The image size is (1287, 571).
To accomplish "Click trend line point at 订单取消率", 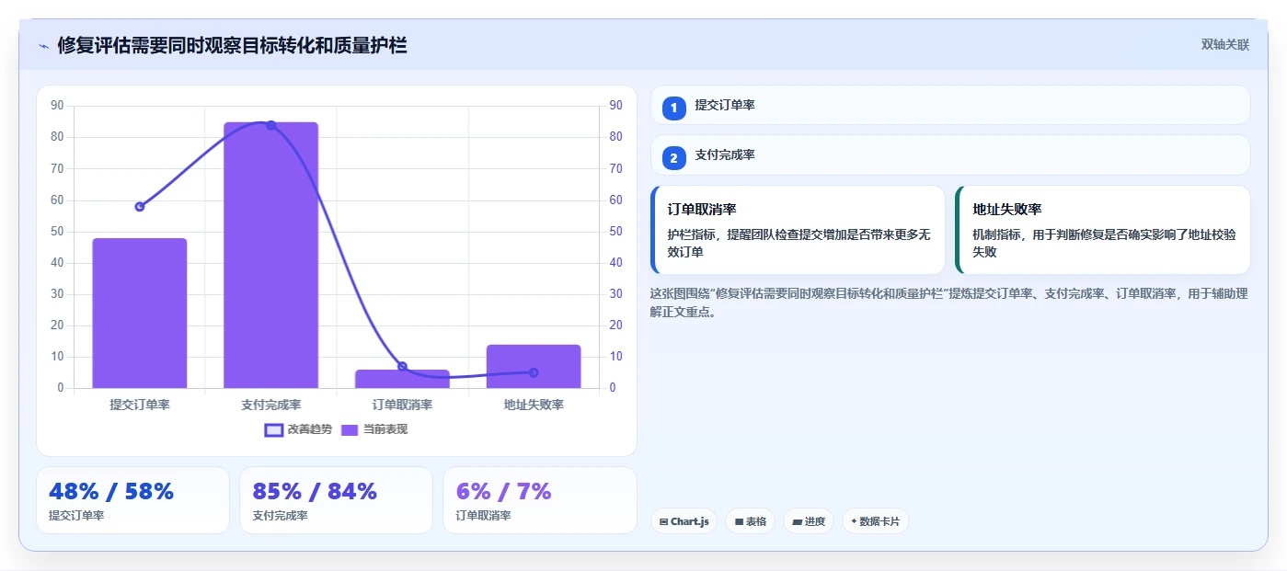I will pos(402,366).
